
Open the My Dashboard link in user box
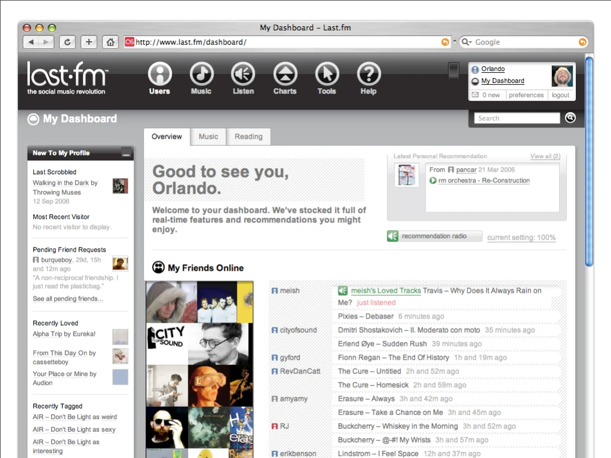[502, 81]
